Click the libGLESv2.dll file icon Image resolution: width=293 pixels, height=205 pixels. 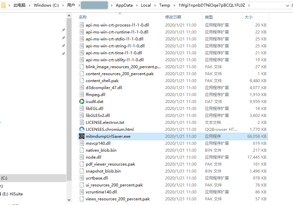(82, 115)
